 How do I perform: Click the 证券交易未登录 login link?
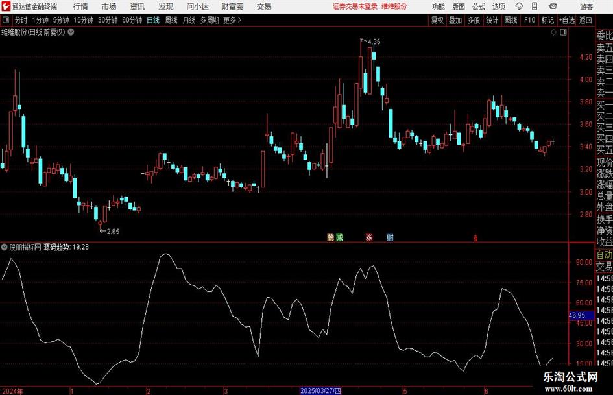coord(355,6)
